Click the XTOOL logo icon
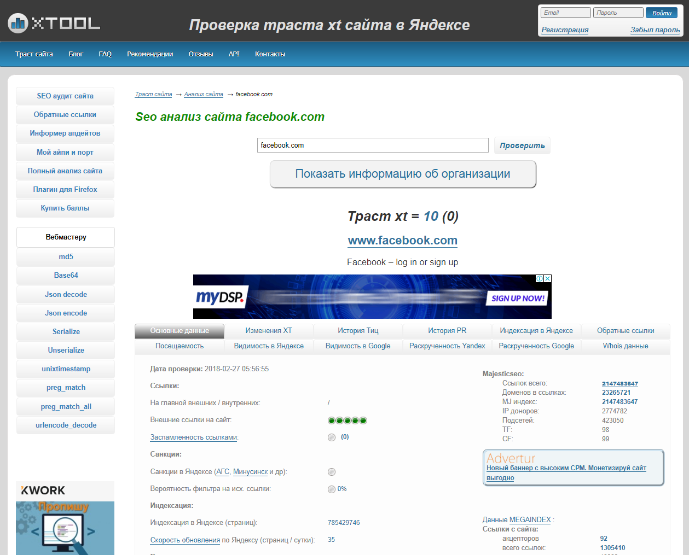The height and width of the screenshot is (555, 689). click(x=18, y=22)
